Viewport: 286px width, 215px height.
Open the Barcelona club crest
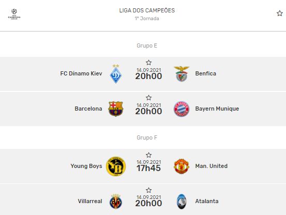[x=116, y=109]
